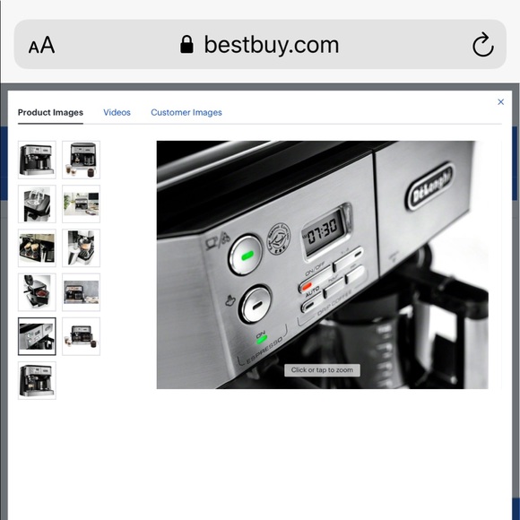Select thumbnail of machine on kitchen counter
Image resolution: width=520 pixels, height=520 pixels.
click(81, 204)
